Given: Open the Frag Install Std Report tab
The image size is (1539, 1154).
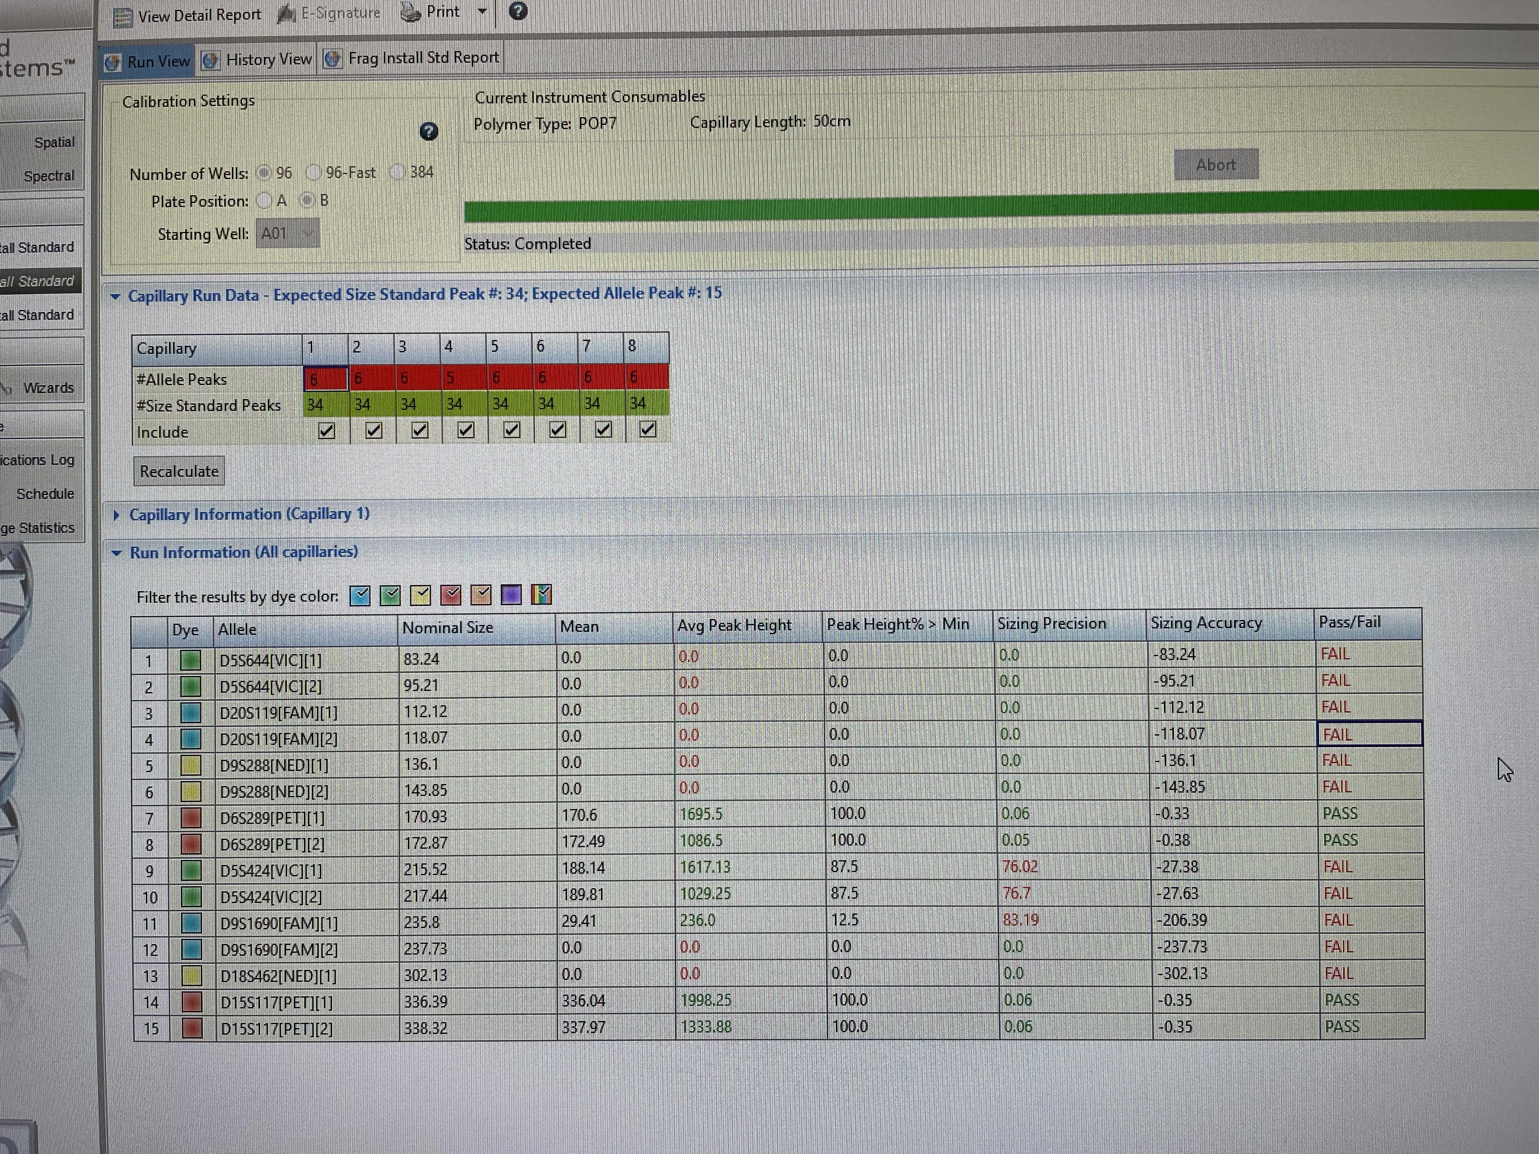Looking at the screenshot, I should click(x=412, y=58).
